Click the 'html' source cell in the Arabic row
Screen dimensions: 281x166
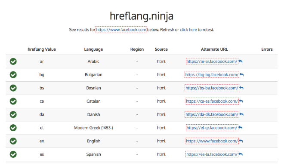(161, 61)
